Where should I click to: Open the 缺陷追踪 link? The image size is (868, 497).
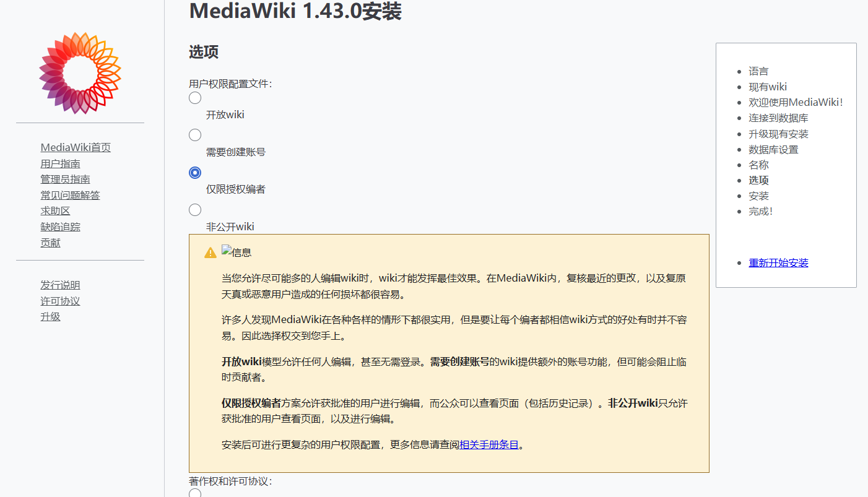coord(60,227)
